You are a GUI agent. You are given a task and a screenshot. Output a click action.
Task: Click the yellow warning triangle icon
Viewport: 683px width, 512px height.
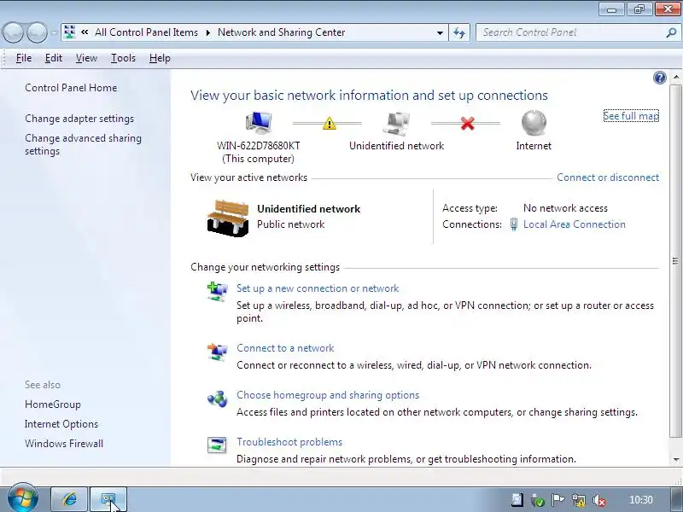(330, 123)
